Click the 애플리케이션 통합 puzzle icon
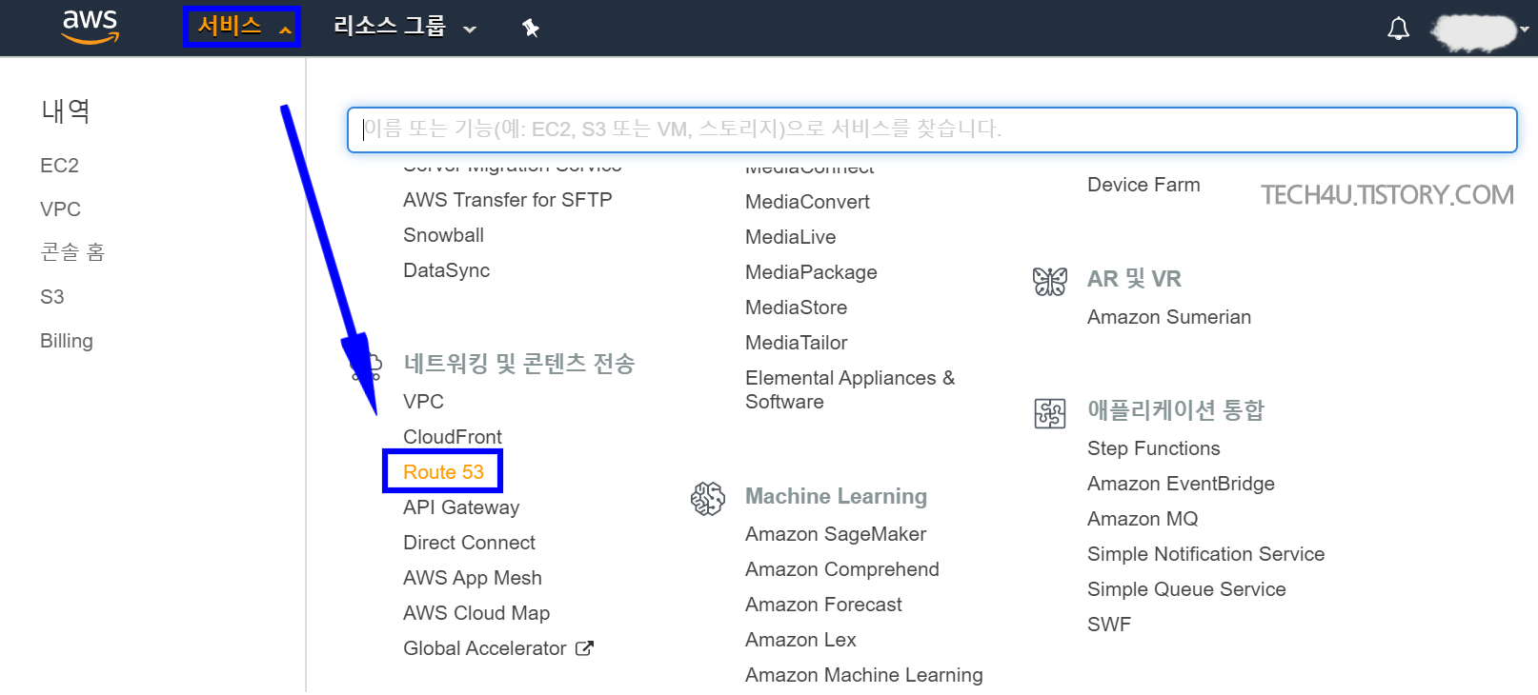This screenshot has height=695, width=1538. [x=1050, y=413]
